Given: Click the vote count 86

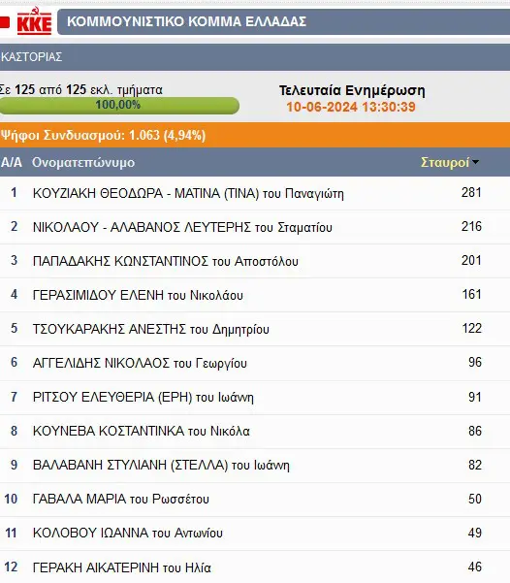Looking at the screenshot, I should point(475,431).
